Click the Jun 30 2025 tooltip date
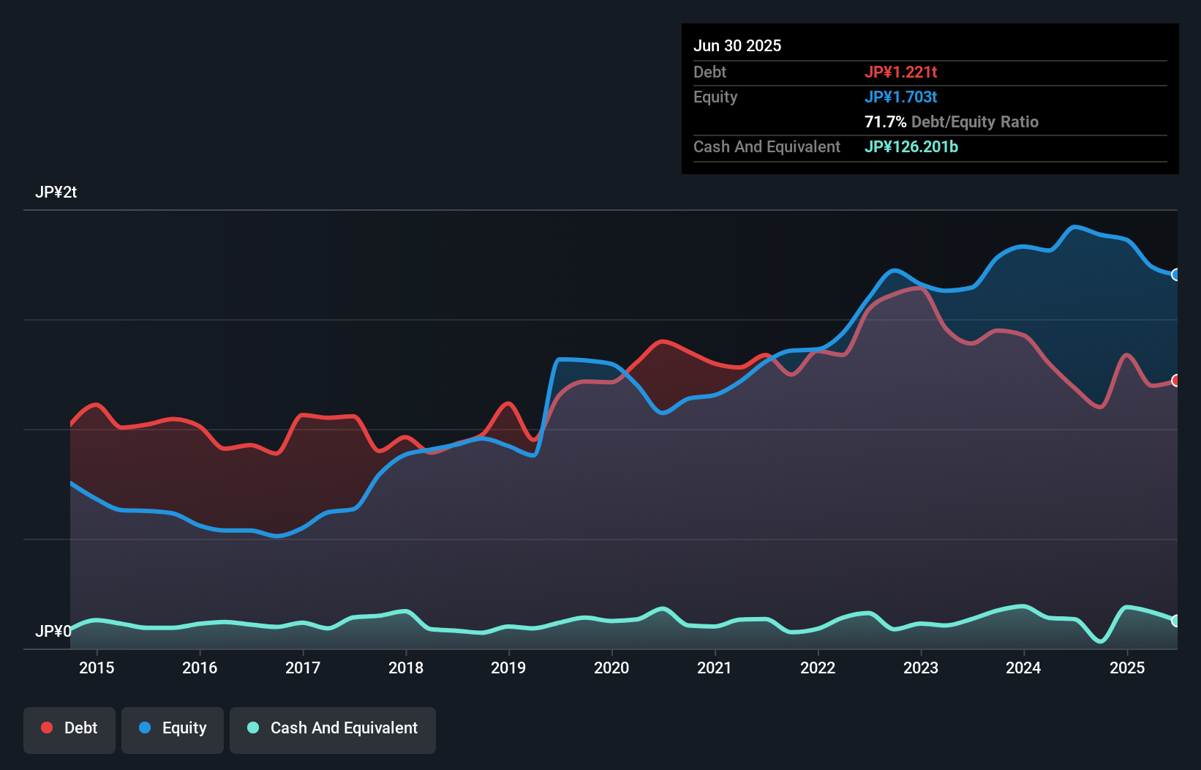Viewport: 1201px width, 770px height. [737, 46]
